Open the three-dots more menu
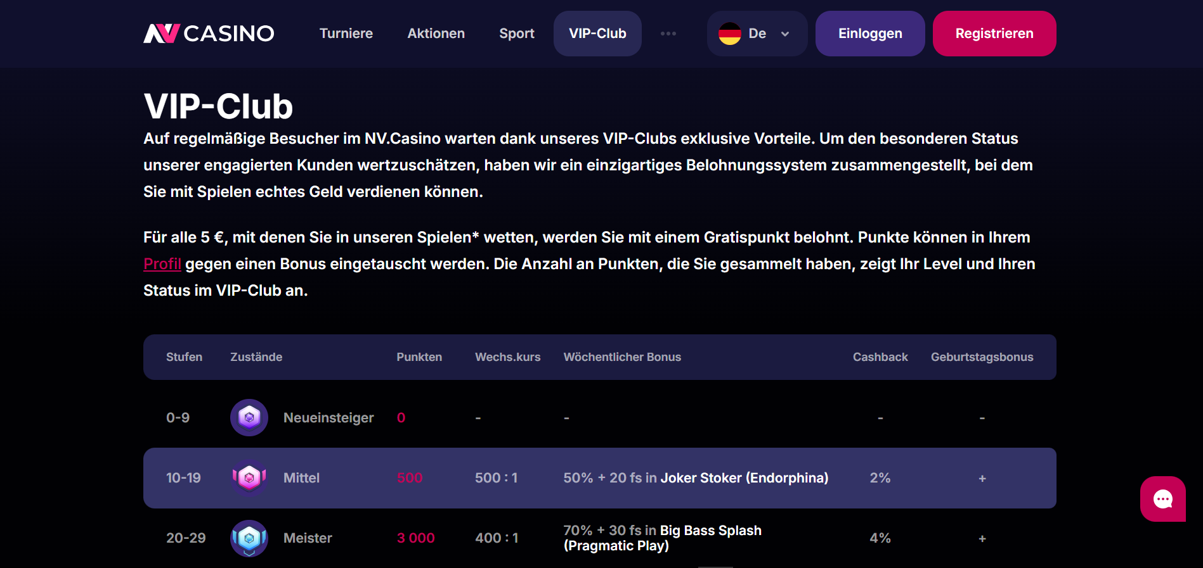Viewport: 1203px width, 568px height. [x=668, y=34]
